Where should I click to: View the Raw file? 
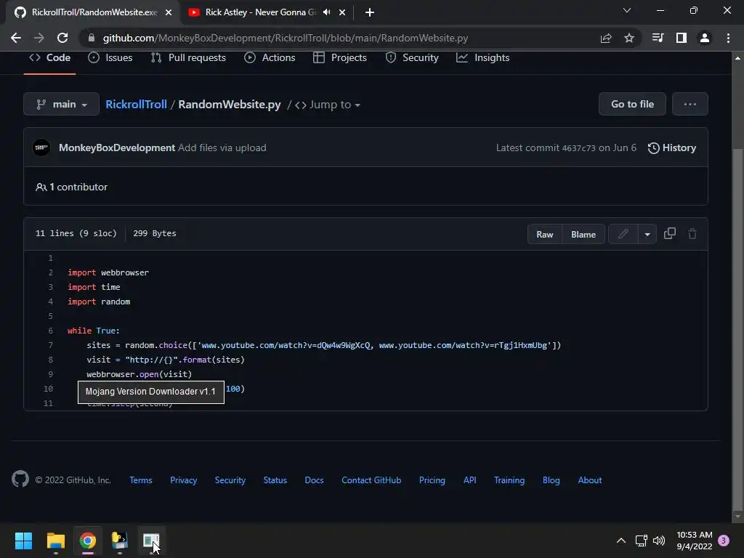(545, 234)
